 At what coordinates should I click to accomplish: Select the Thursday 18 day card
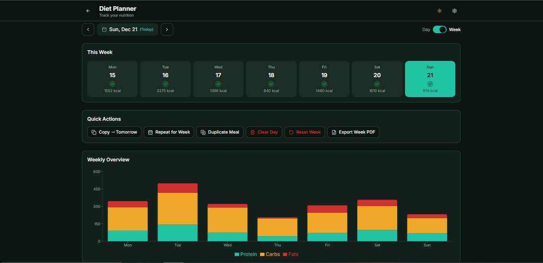coord(271,79)
